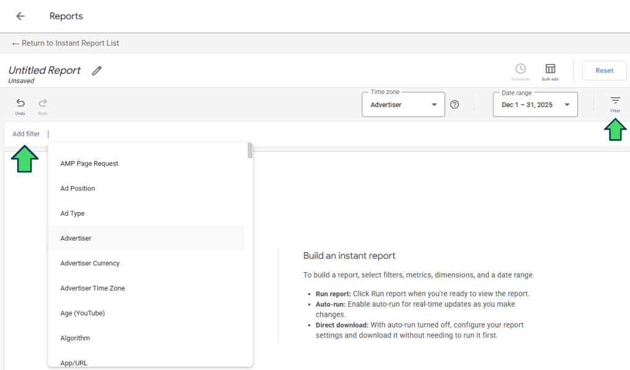Viewport: 630px width, 370px height.
Task: Click the filter list scrollbar thumb
Action: 249,151
